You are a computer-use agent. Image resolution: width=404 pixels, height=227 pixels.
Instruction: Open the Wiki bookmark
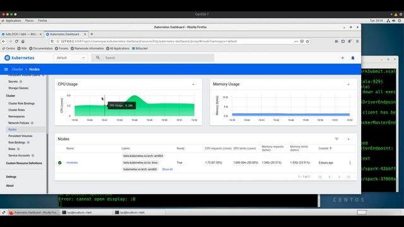pos(22,49)
